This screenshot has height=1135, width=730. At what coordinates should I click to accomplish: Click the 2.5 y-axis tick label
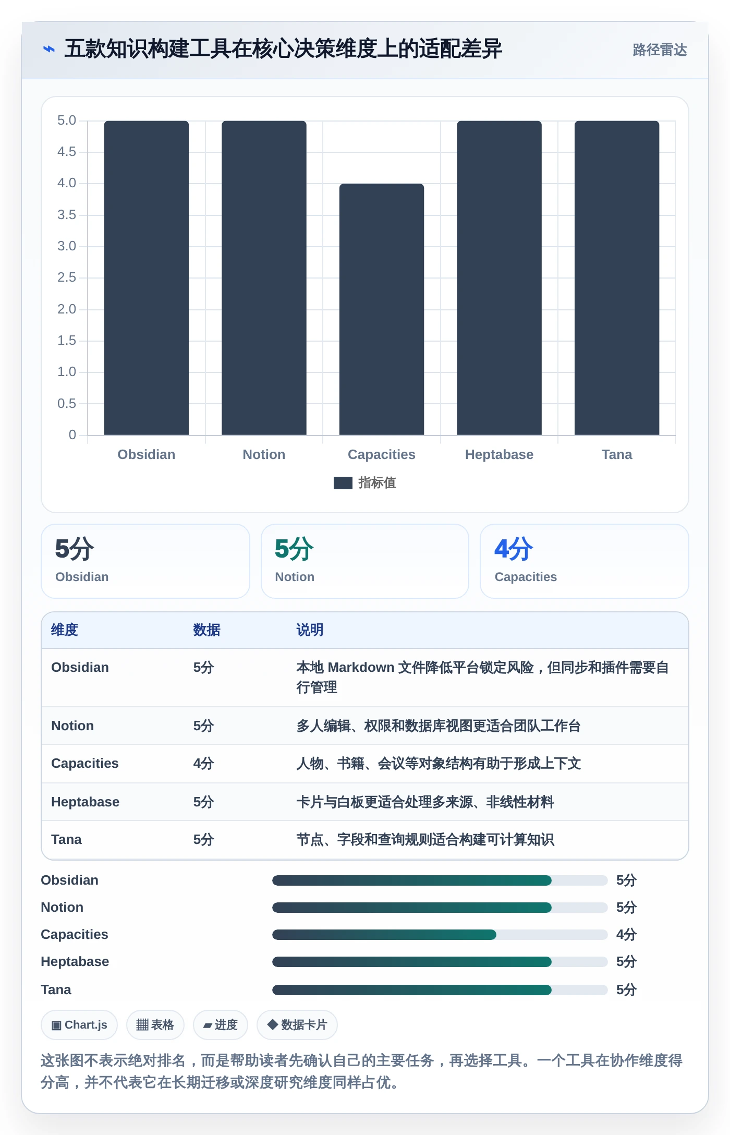pos(67,277)
